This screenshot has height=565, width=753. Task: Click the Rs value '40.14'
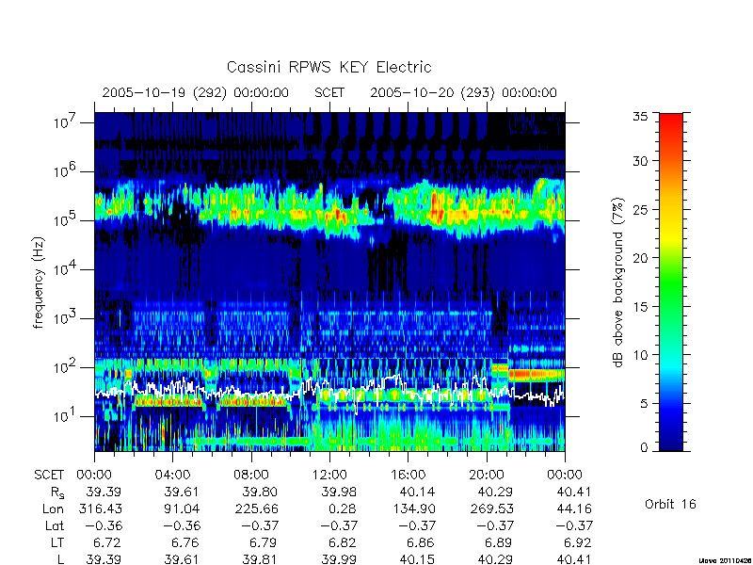pos(417,492)
